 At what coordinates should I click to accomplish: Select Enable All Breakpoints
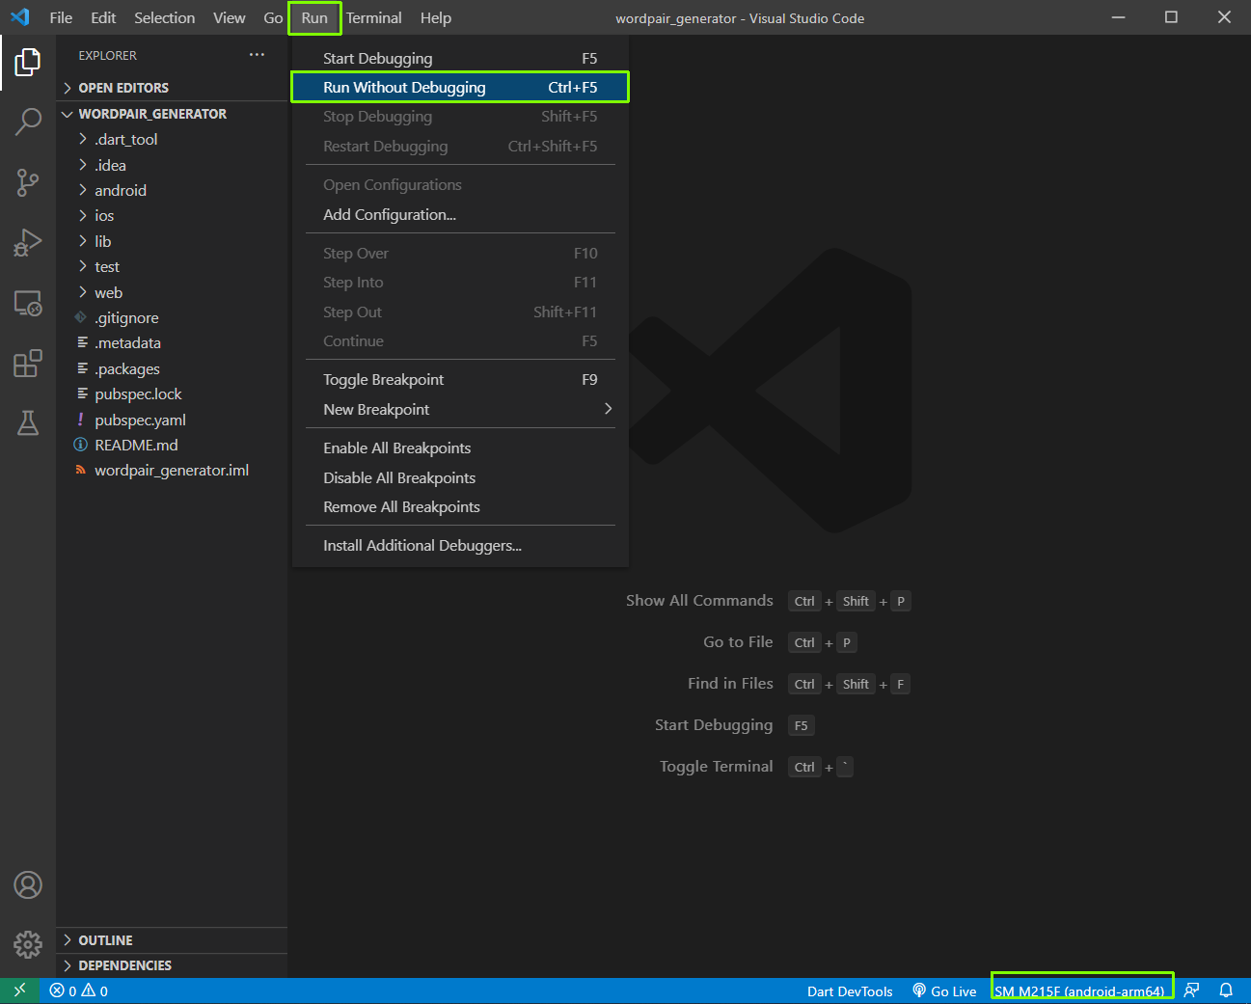pos(460,448)
